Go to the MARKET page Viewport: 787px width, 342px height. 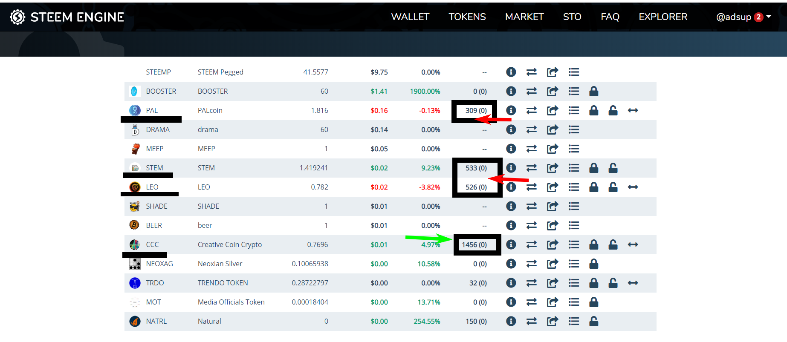(524, 17)
